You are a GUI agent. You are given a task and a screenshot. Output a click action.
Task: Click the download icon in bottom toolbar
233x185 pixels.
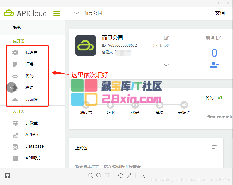coord(142,176)
